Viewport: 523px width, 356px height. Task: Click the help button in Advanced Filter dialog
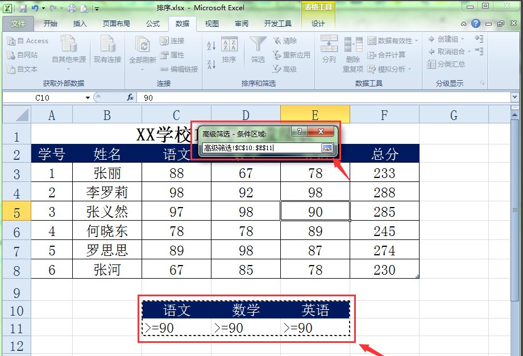point(300,131)
